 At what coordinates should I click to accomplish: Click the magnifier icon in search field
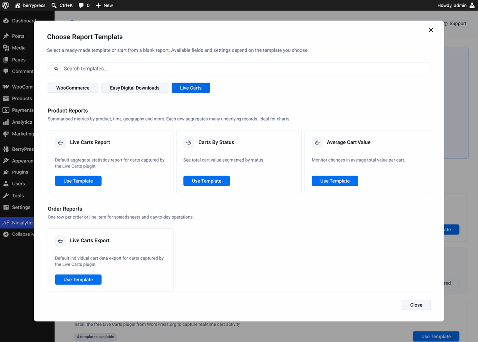(56, 69)
